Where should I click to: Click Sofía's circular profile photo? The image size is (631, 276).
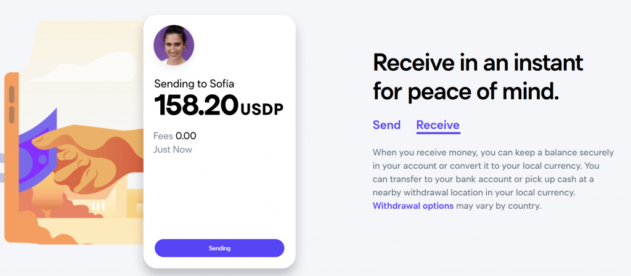[x=174, y=45]
